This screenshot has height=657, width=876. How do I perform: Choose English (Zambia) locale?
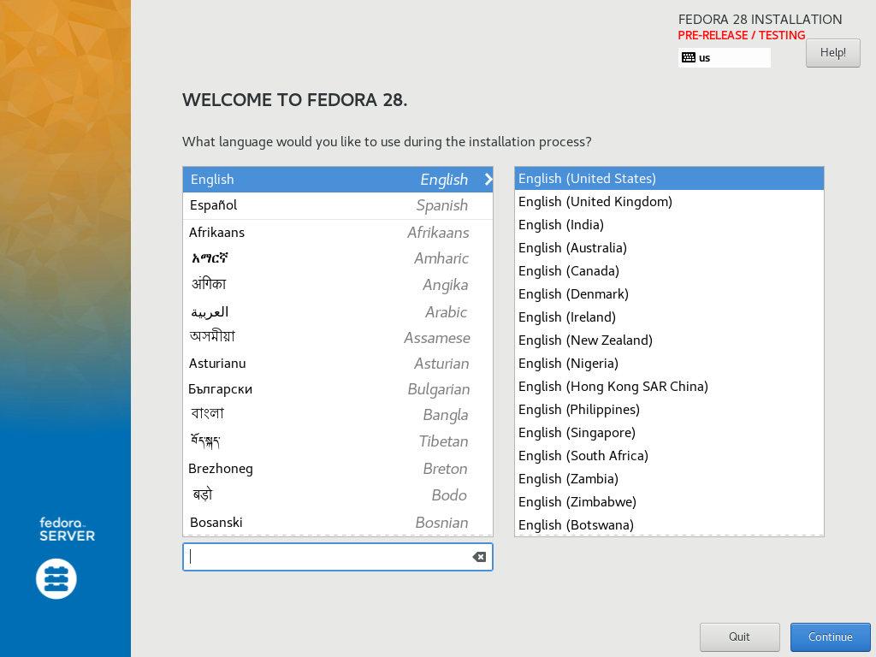click(669, 479)
